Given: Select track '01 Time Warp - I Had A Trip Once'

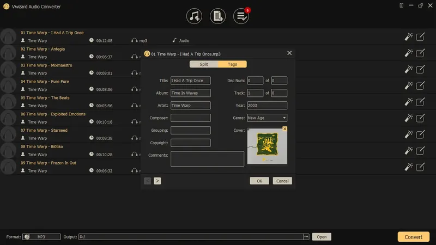Looking at the screenshot, I should pyautogui.click(x=52, y=33).
